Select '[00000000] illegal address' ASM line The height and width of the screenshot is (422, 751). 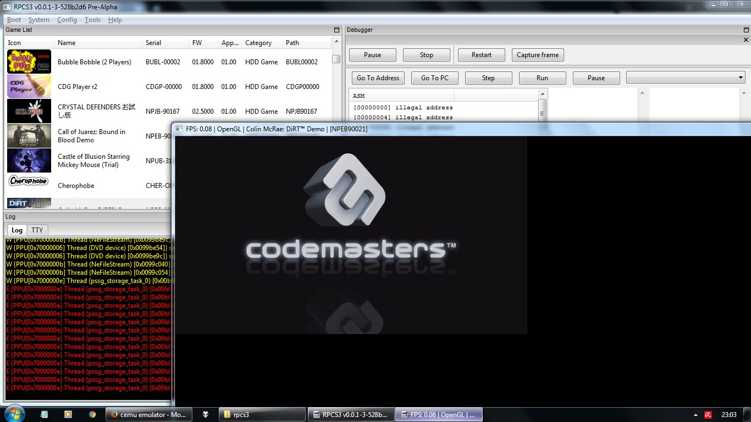(x=403, y=108)
